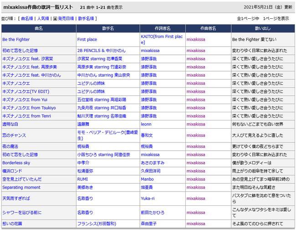
Task: Open artist モモ・ベリア・デビルーク(豊崎愛生)
Action: click(x=107, y=135)
